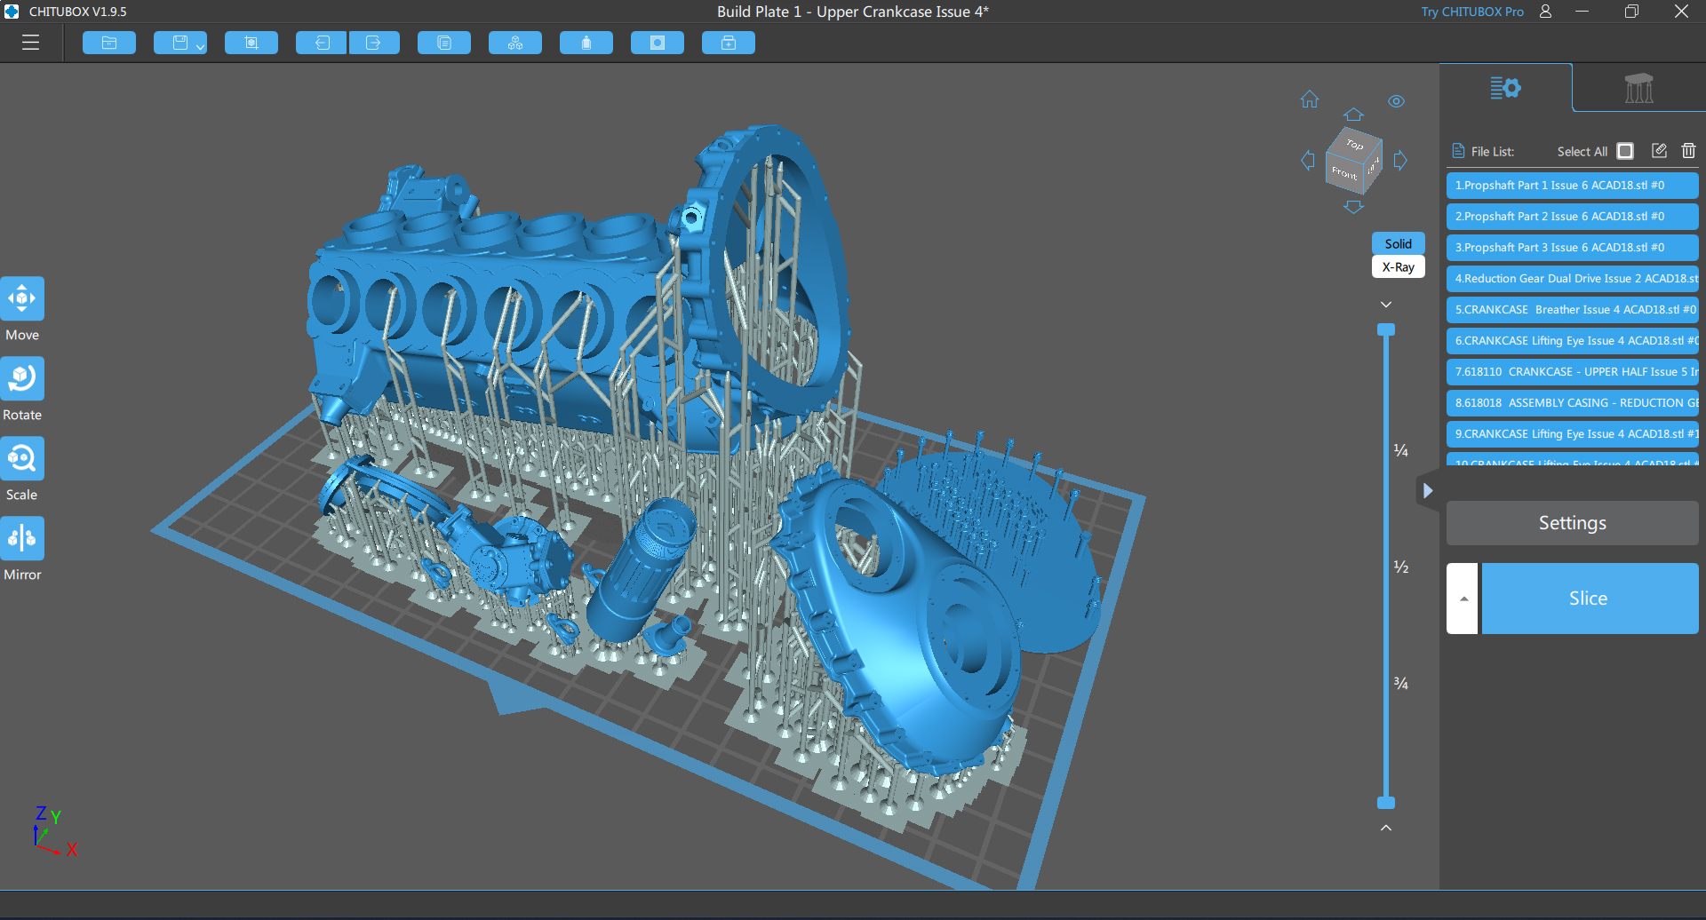
Task: Select the Mirror tool
Action: click(22, 539)
